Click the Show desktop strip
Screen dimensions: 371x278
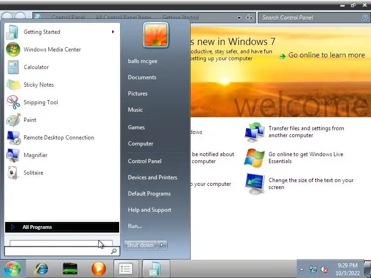pos(367,269)
